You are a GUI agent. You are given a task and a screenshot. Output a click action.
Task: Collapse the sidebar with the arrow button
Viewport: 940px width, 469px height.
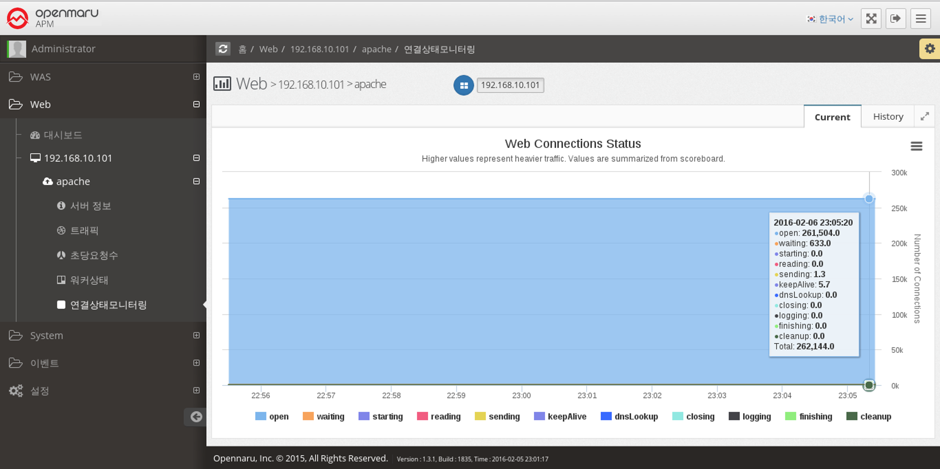(196, 416)
